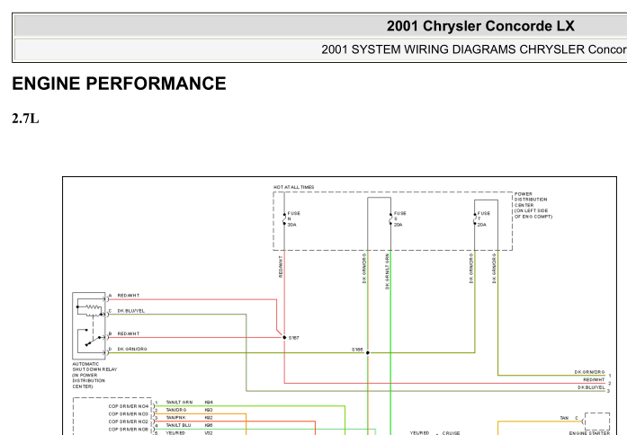Click the 'TAN/LT GRN' wire label
This screenshot has width=627, height=435.
[179, 403]
